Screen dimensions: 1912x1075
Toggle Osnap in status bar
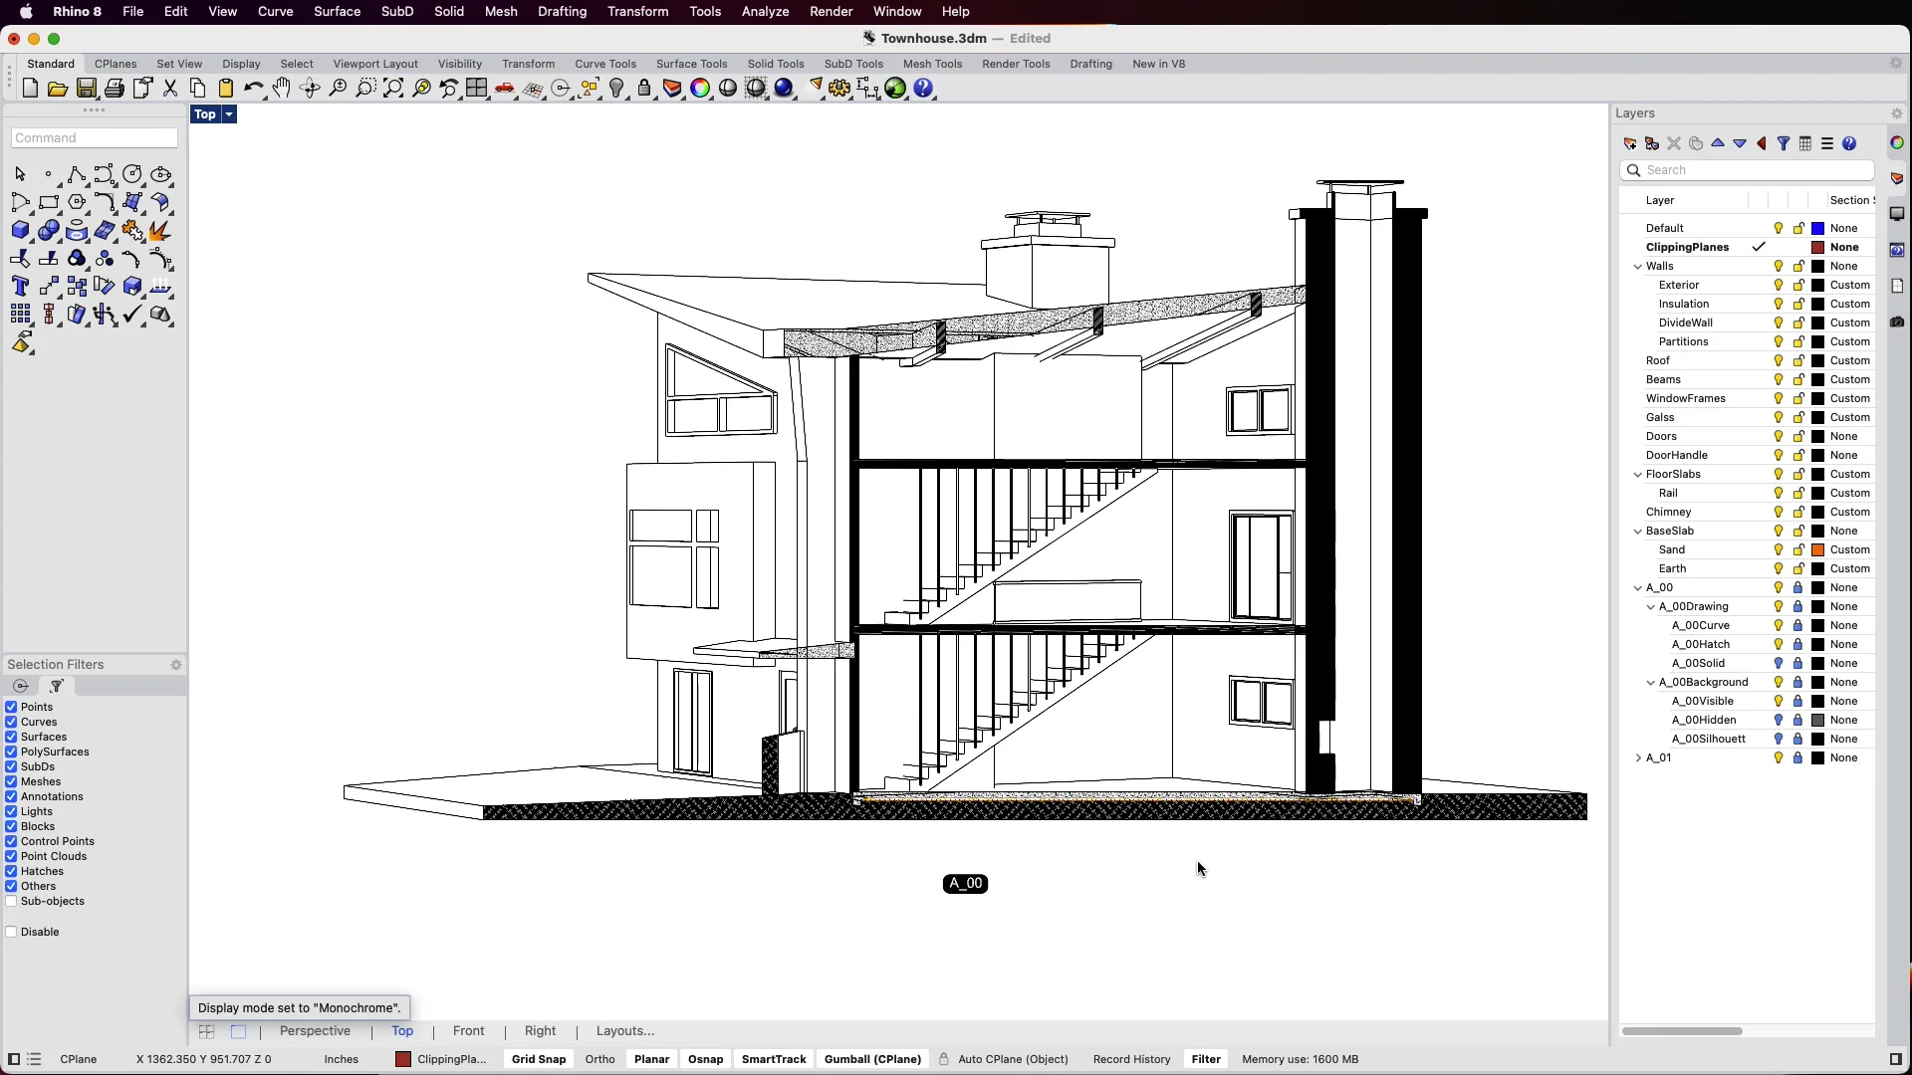(x=705, y=1059)
